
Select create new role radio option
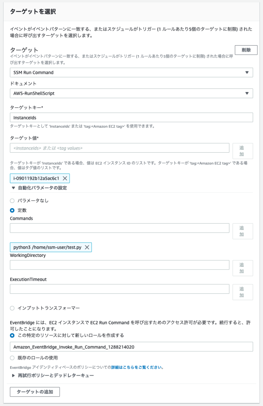tap(12, 335)
